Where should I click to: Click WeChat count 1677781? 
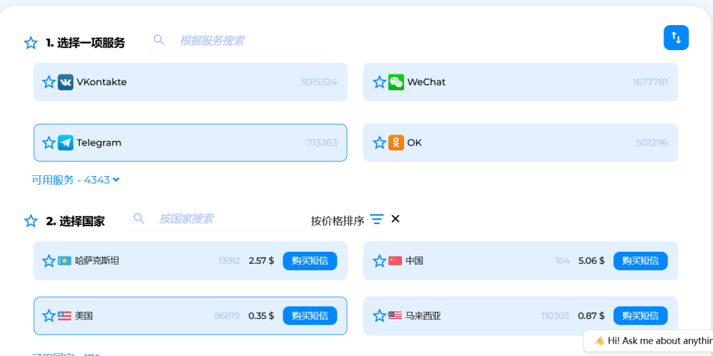click(x=650, y=82)
